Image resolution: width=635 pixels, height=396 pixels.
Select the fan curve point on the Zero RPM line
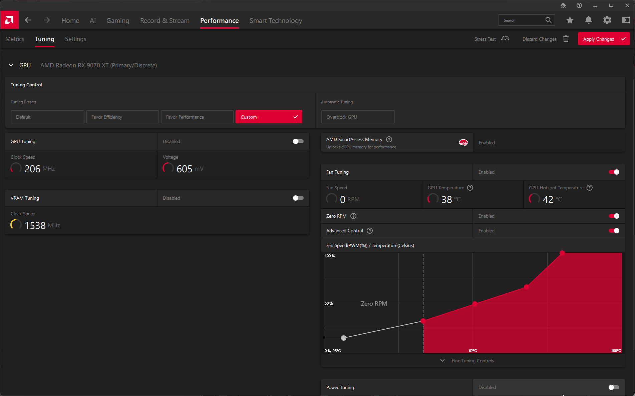point(423,321)
